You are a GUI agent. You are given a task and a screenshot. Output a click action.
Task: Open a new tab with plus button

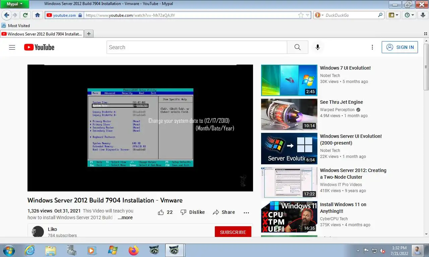click(89, 34)
